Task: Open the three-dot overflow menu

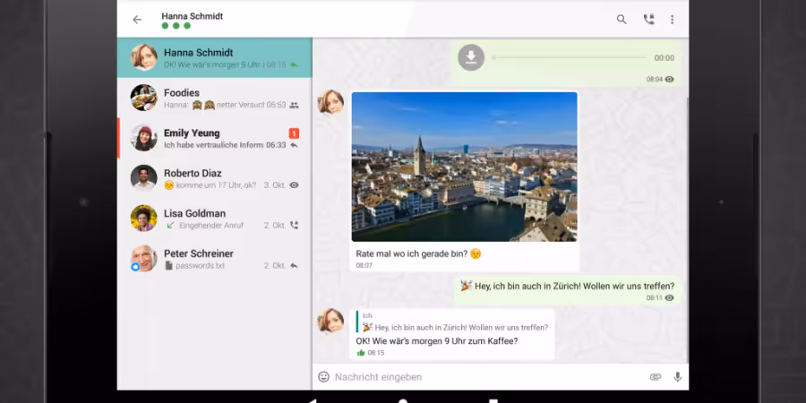Action: coord(672,20)
